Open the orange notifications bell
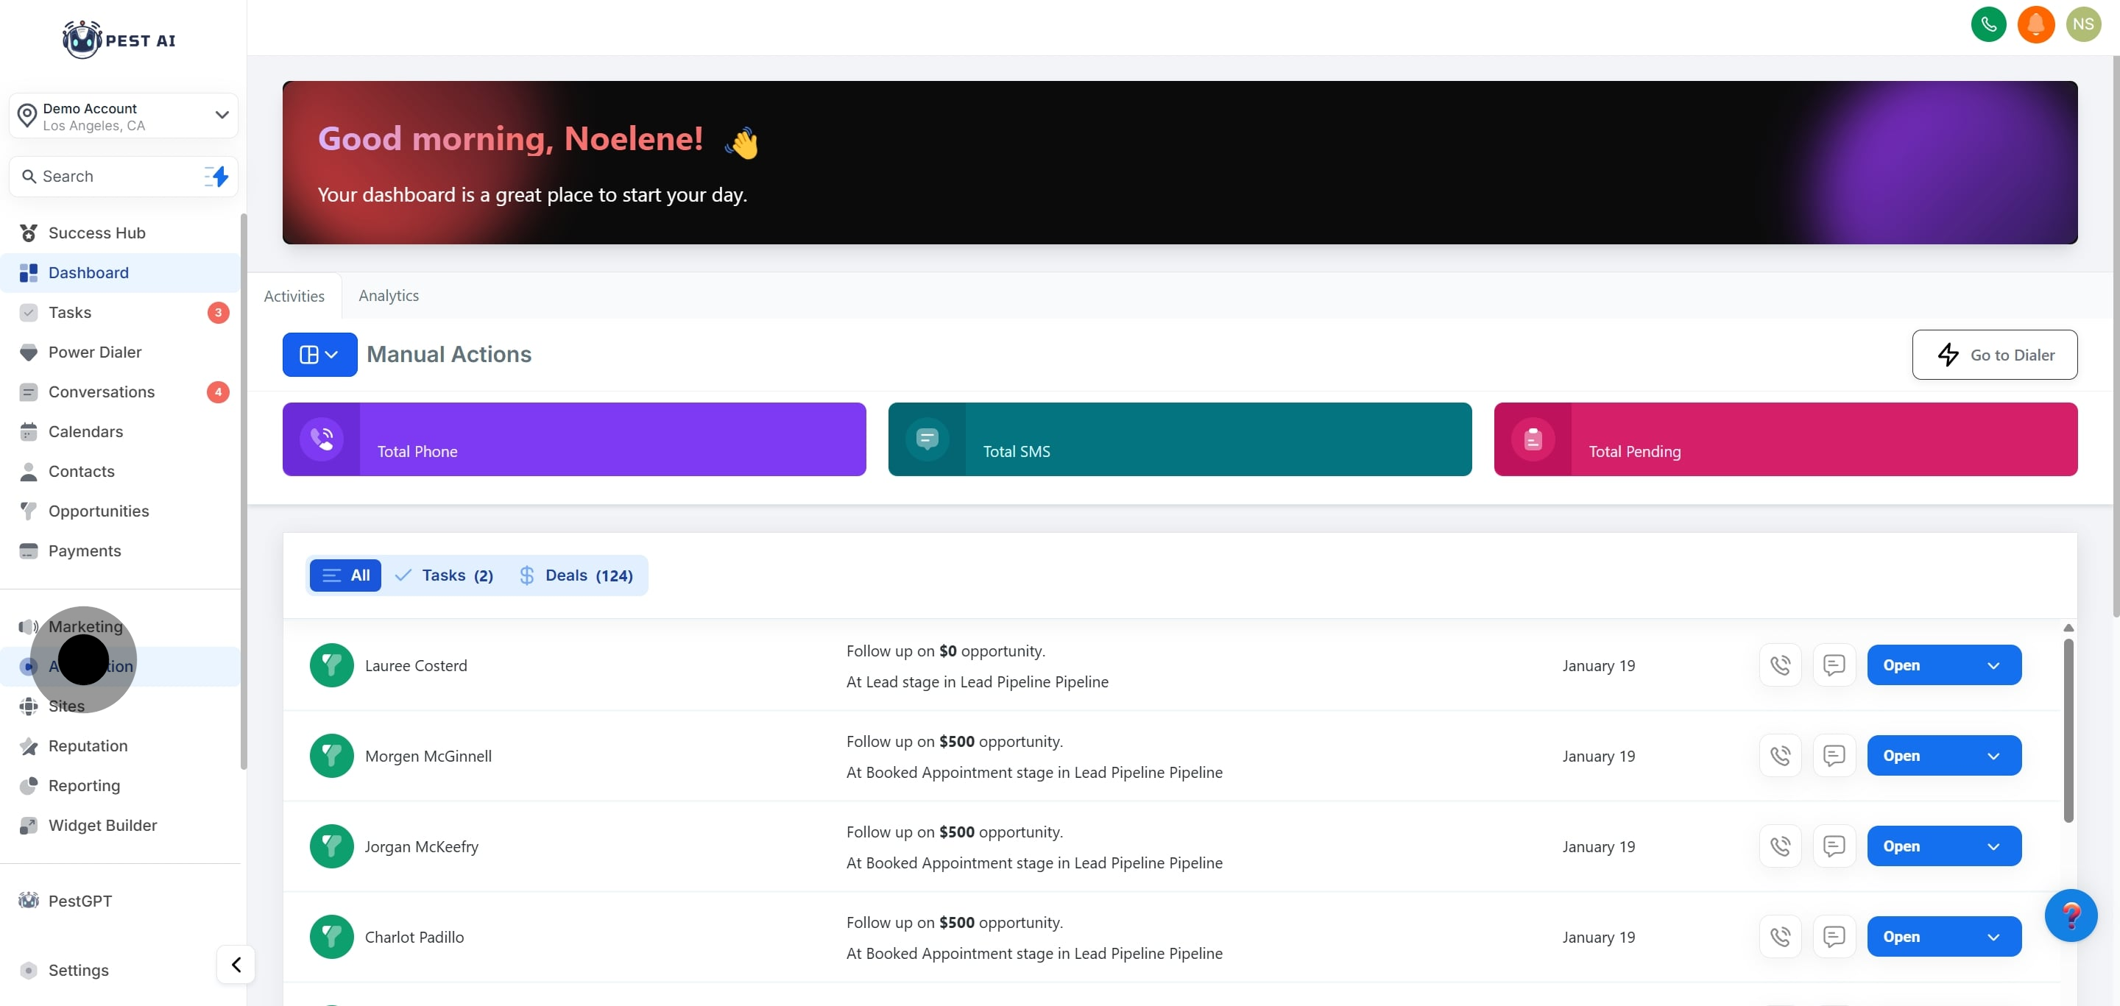 coord(2035,24)
